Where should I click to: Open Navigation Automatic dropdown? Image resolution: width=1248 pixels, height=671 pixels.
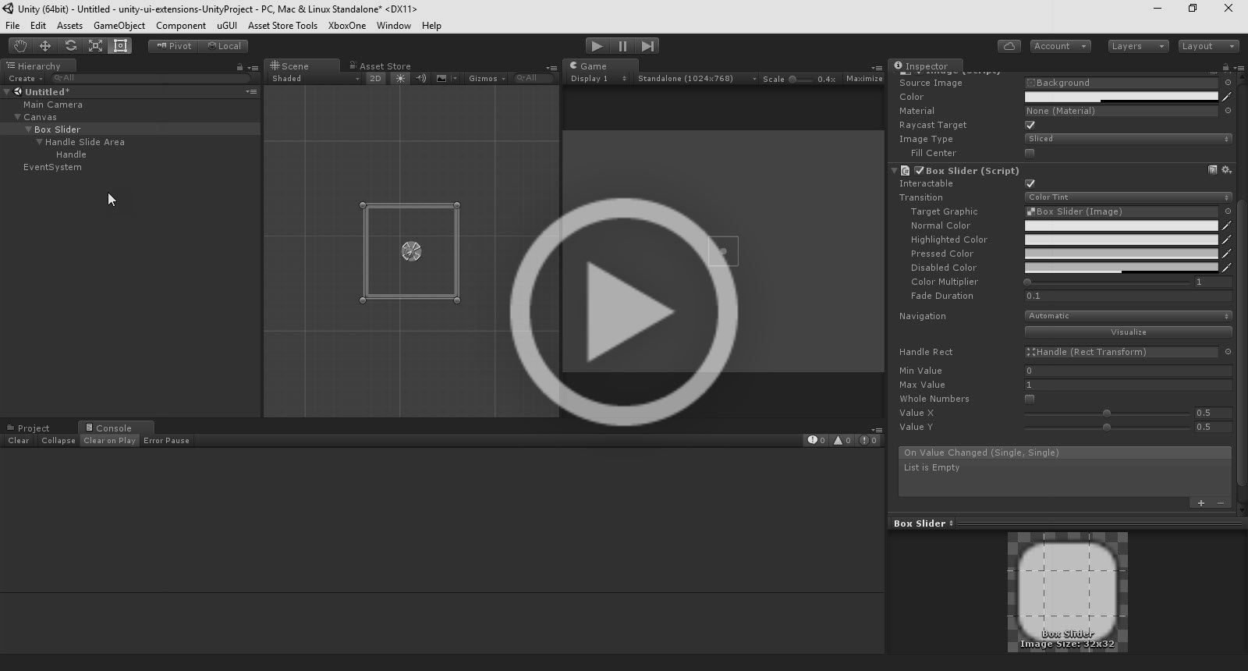pos(1128,316)
